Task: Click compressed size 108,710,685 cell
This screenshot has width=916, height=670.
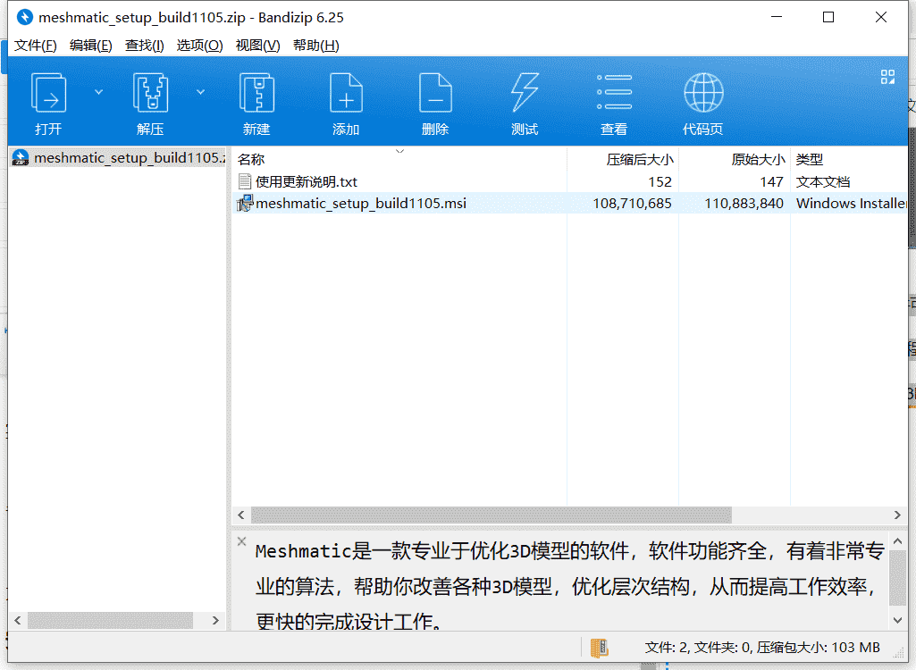Action: [x=632, y=204]
